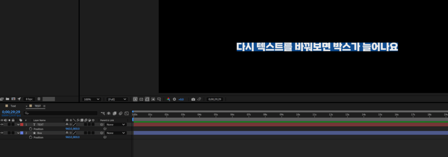The image size is (448, 157).
Task: Open composition mini-flowchart icon
Action: point(102,113)
